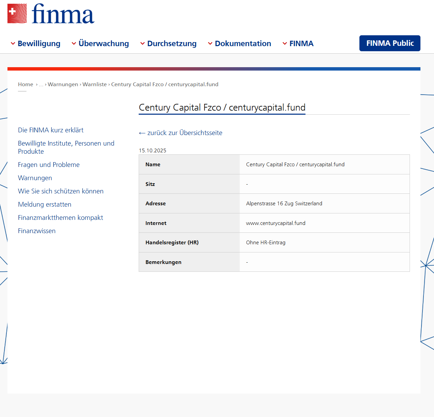
Task: Select Warnungen in the sidebar
Action: click(x=35, y=178)
